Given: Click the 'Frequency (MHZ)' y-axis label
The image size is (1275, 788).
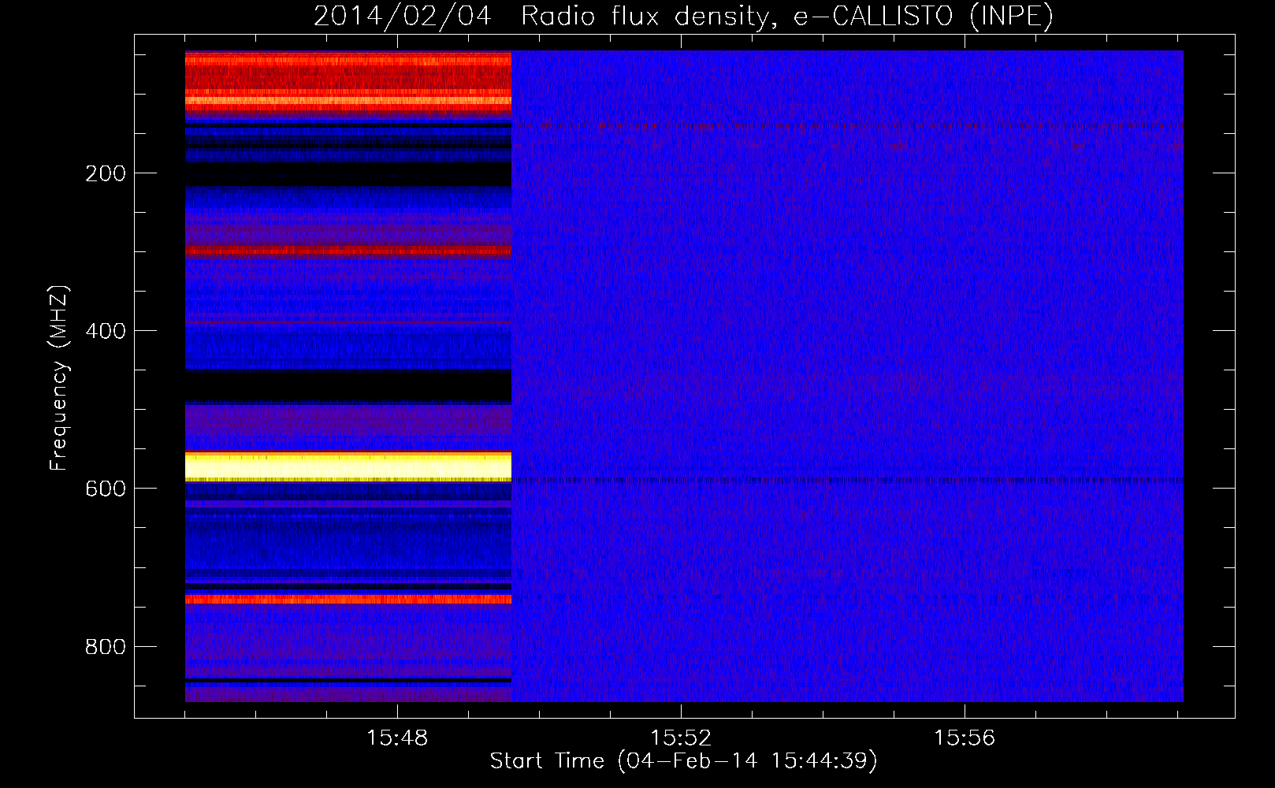Looking at the screenshot, I should pyautogui.click(x=59, y=377).
